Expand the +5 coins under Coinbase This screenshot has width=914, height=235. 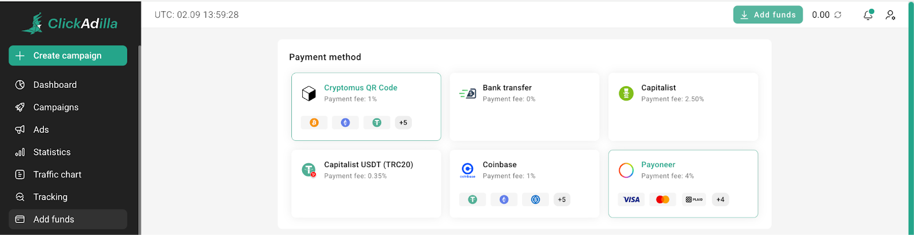coord(562,200)
